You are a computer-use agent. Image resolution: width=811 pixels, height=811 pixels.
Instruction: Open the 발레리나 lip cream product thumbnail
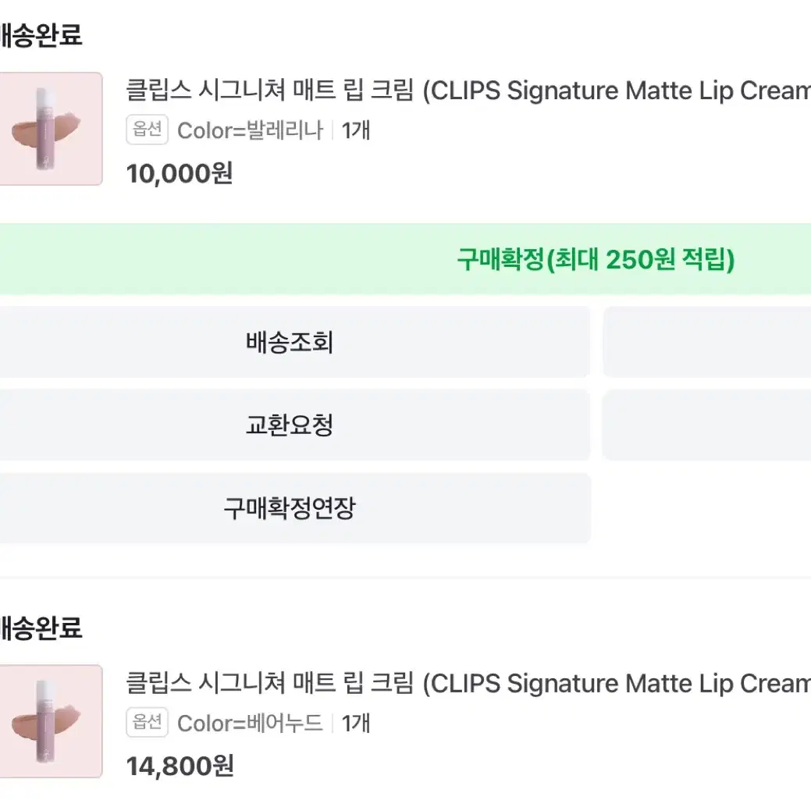pyautogui.click(x=51, y=129)
